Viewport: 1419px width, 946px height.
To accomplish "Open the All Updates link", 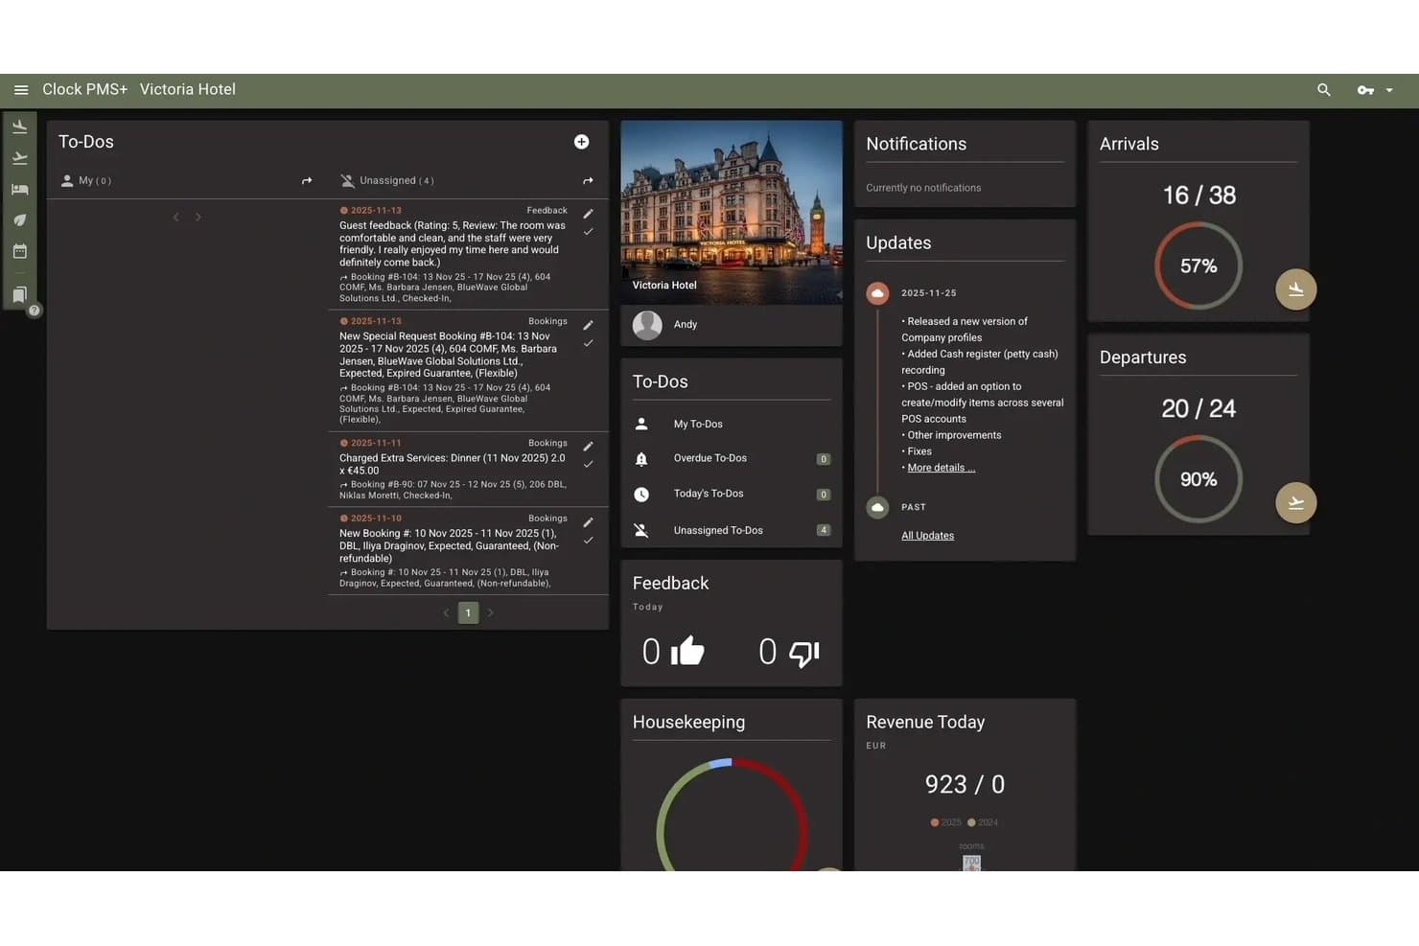I will 927,536.
